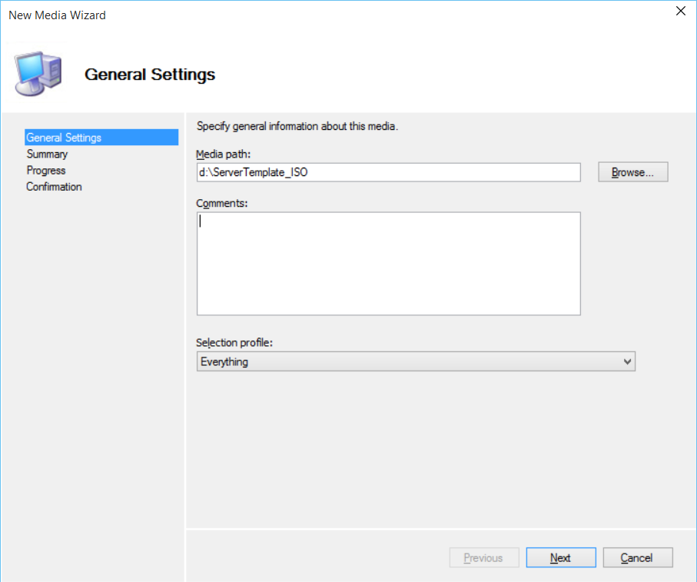697x582 pixels.
Task: Click the New Media Wizard title bar text
Action: point(57,15)
